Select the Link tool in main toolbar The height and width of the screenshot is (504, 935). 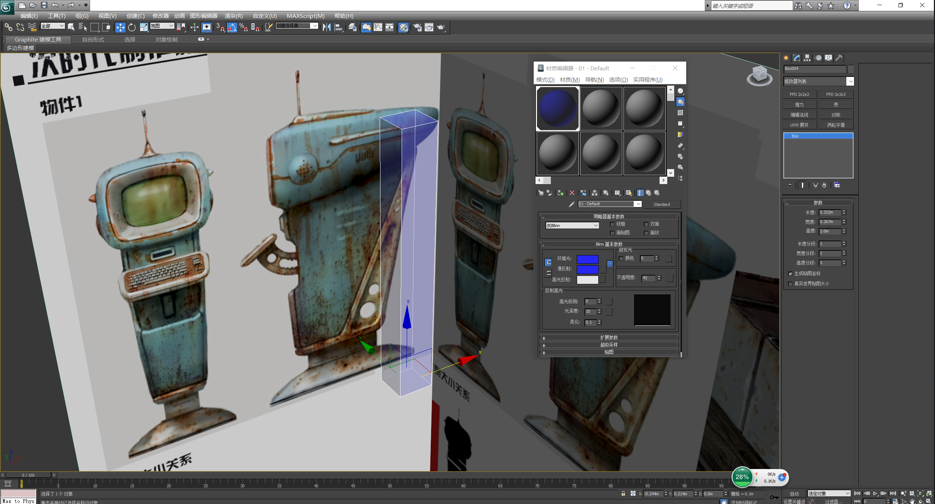(x=8, y=27)
